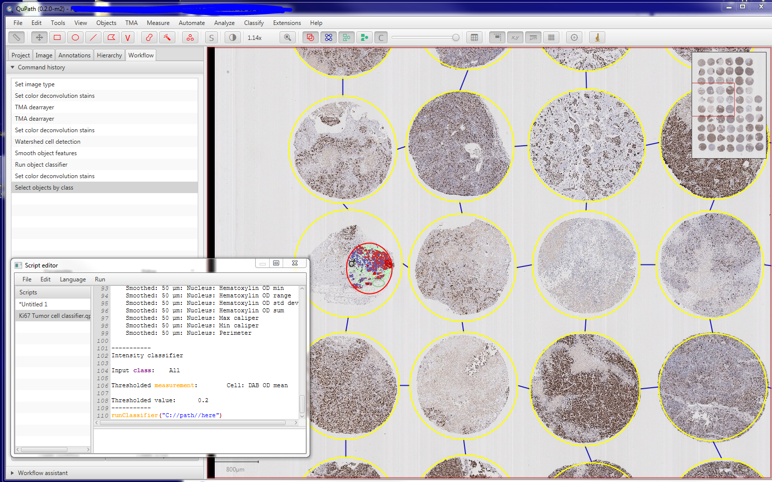This screenshot has width=772, height=482.
Task: Click the zoom-to-fit magnifier icon
Action: click(x=288, y=37)
